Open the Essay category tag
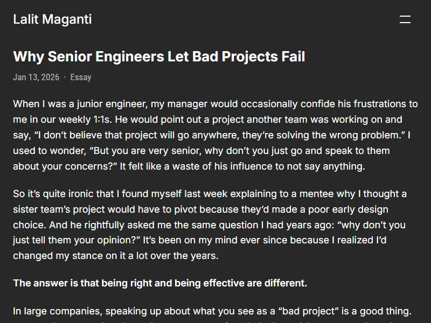The height and width of the screenshot is (323, 431). [x=81, y=77]
